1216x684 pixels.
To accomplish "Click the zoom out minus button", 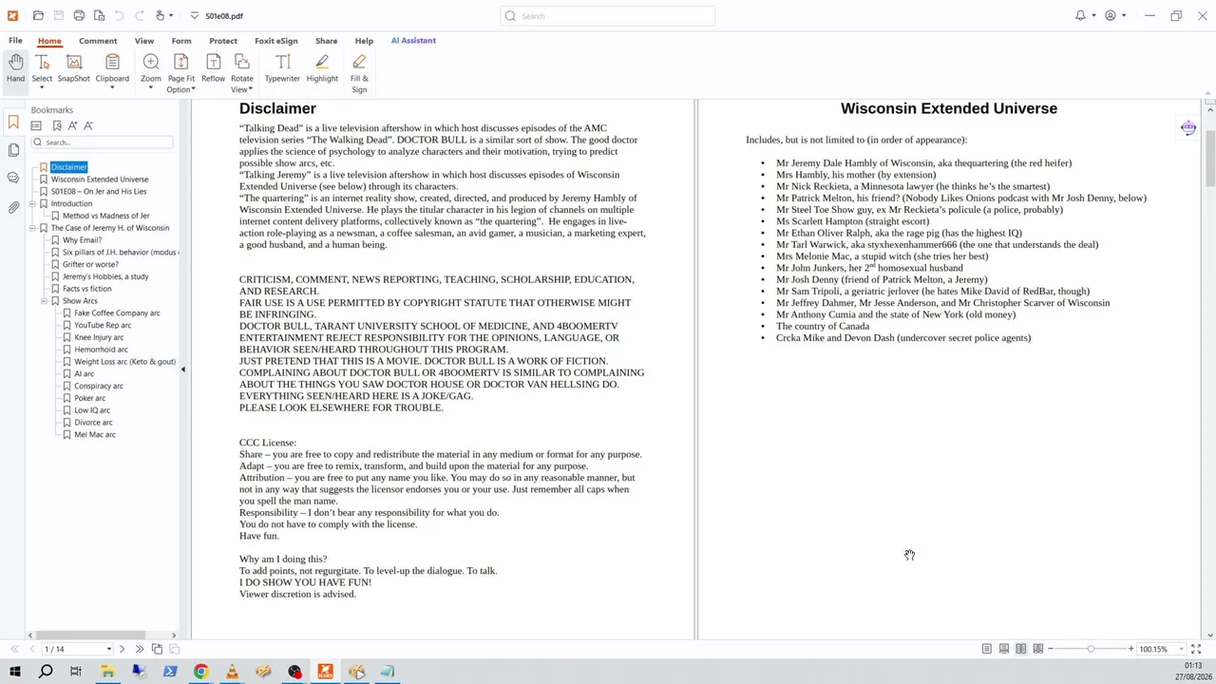I will [x=1051, y=649].
